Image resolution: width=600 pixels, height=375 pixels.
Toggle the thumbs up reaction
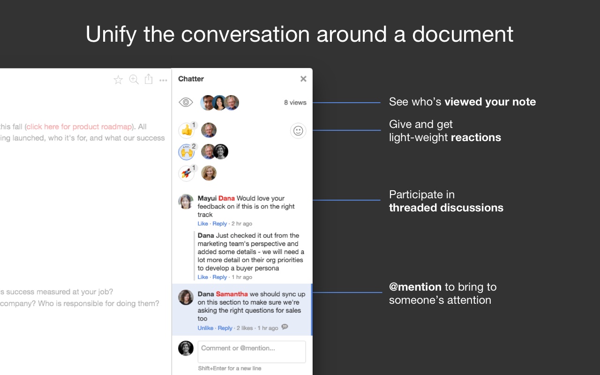(x=187, y=130)
